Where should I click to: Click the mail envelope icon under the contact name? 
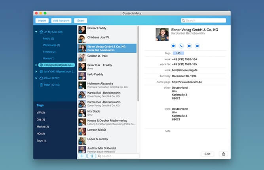197,46
